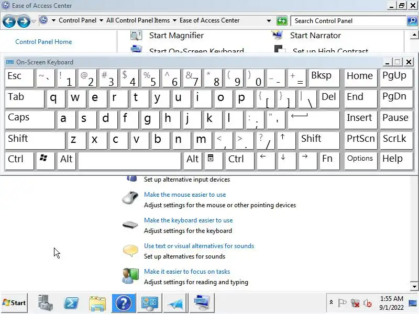This screenshot has height=314, width=419.
Task: Click the Windows logo key on keyboard
Action: [45, 161]
